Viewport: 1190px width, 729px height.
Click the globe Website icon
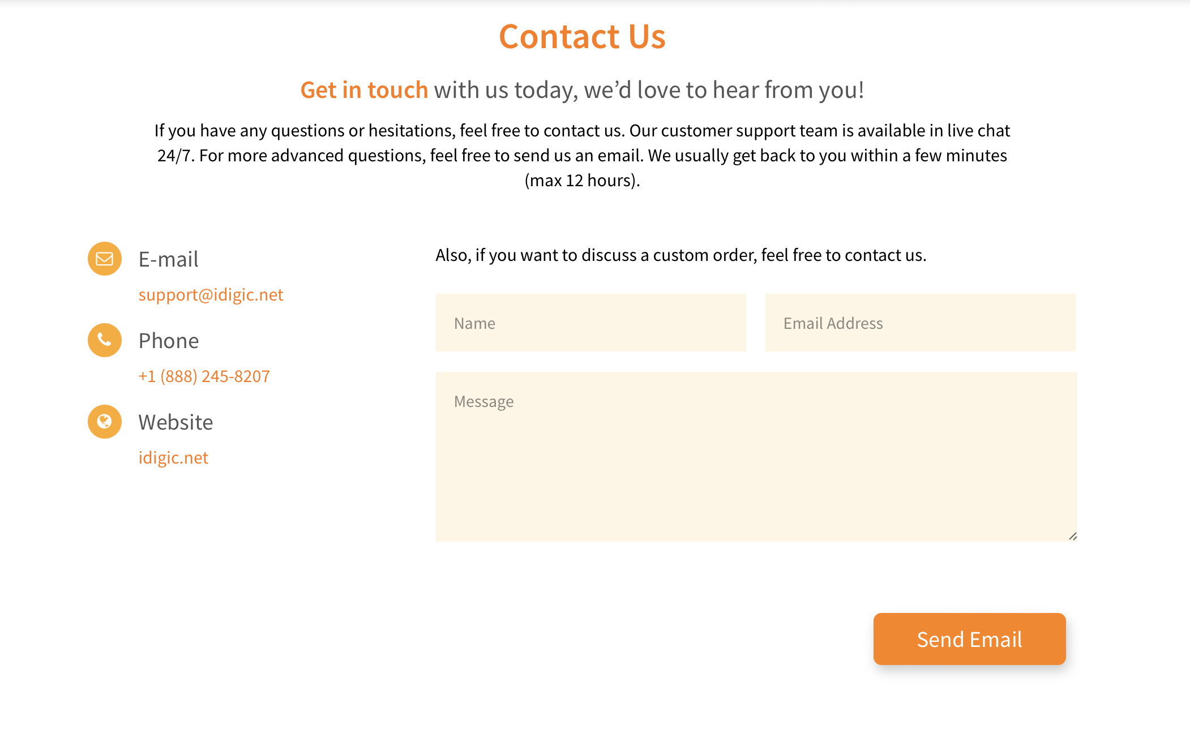pos(105,422)
